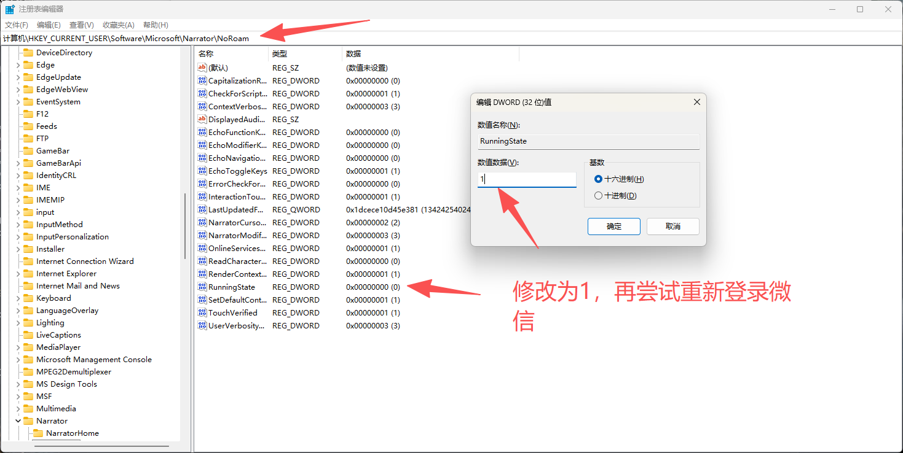Viewport: 903px width, 453px height.
Task: Click the folder icon of NarratorHome key
Action: click(38, 433)
